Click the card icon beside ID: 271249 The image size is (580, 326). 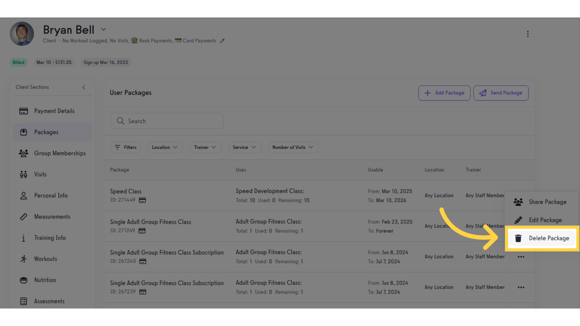point(142,231)
